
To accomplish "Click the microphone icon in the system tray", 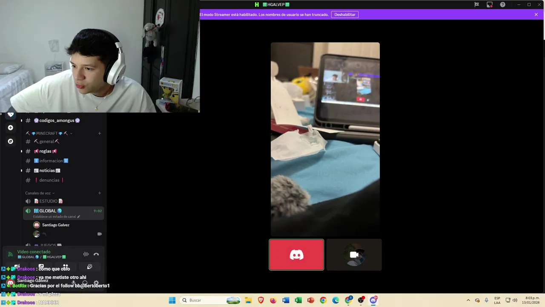I will pos(487,300).
